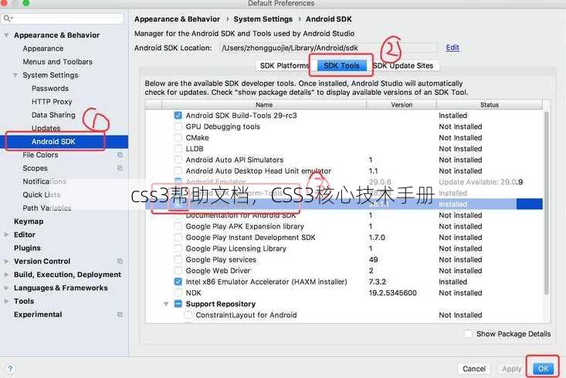Switch to the SDK Platforms tab
This screenshot has height=378, width=566.
(x=284, y=66)
